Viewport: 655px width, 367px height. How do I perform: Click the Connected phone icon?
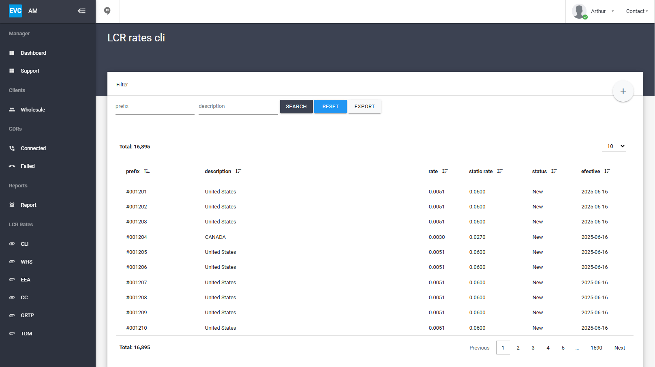[12, 148]
